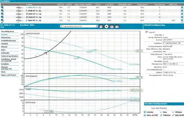This screenshot has height=118, width=184.
Task: Click the Tillbehör button
Action: coord(165,115)
